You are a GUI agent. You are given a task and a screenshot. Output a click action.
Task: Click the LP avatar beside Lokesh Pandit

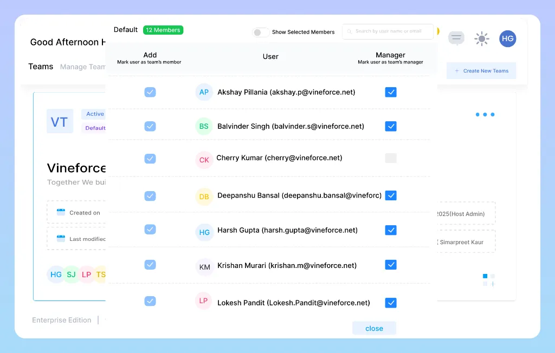pos(203,300)
